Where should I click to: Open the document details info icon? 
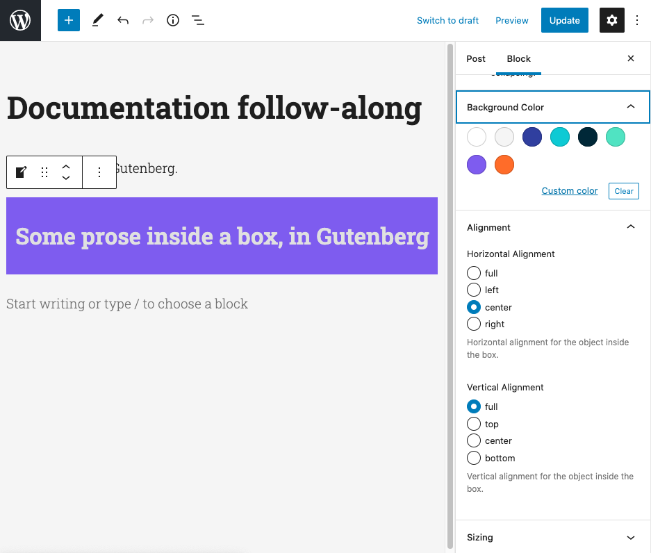point(173,20)
